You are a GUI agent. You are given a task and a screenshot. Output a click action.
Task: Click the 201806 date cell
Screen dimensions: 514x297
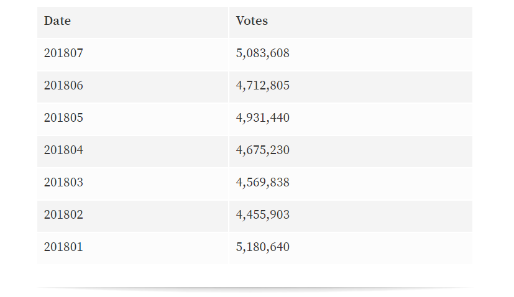pyautogui.click(x=63, y=86)
